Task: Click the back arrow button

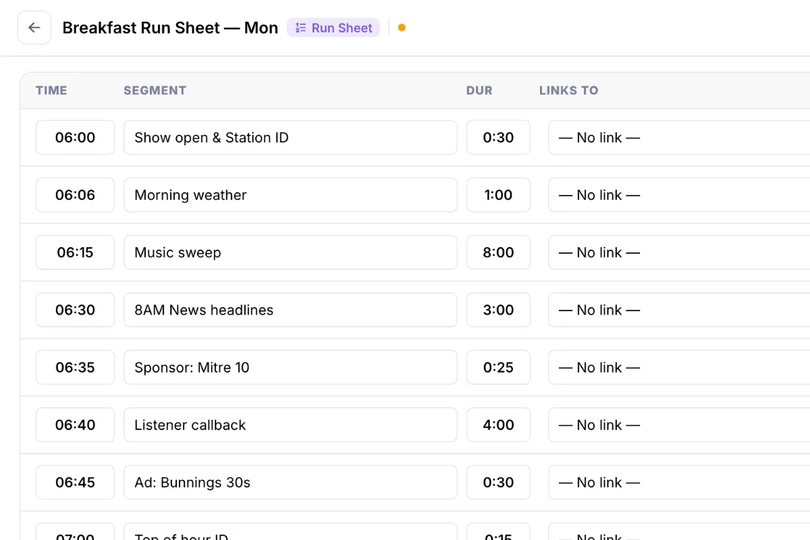Action: (34, 28)
